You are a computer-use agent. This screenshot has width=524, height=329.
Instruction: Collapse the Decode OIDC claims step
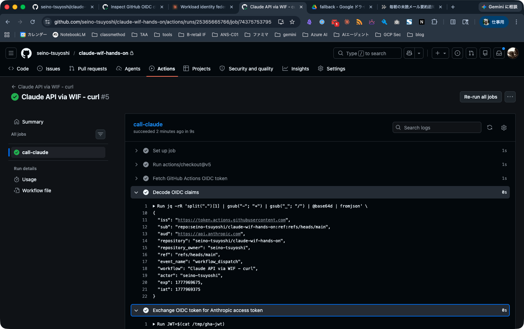tap(320, 192)
